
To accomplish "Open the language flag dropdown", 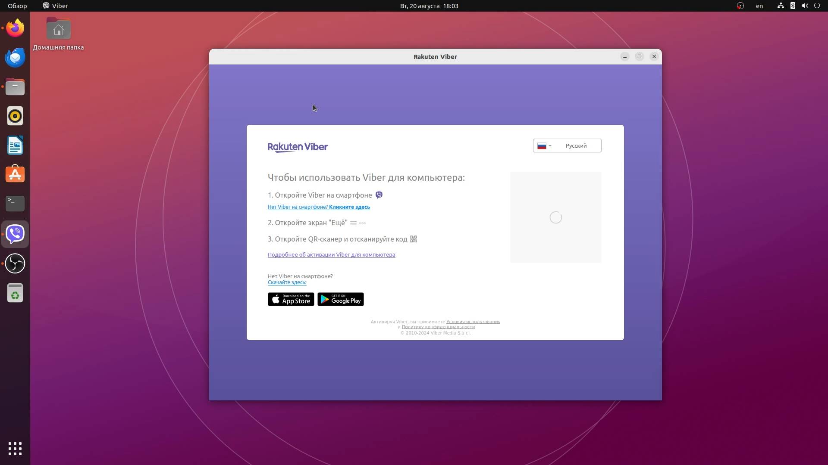I will [545, 146].
